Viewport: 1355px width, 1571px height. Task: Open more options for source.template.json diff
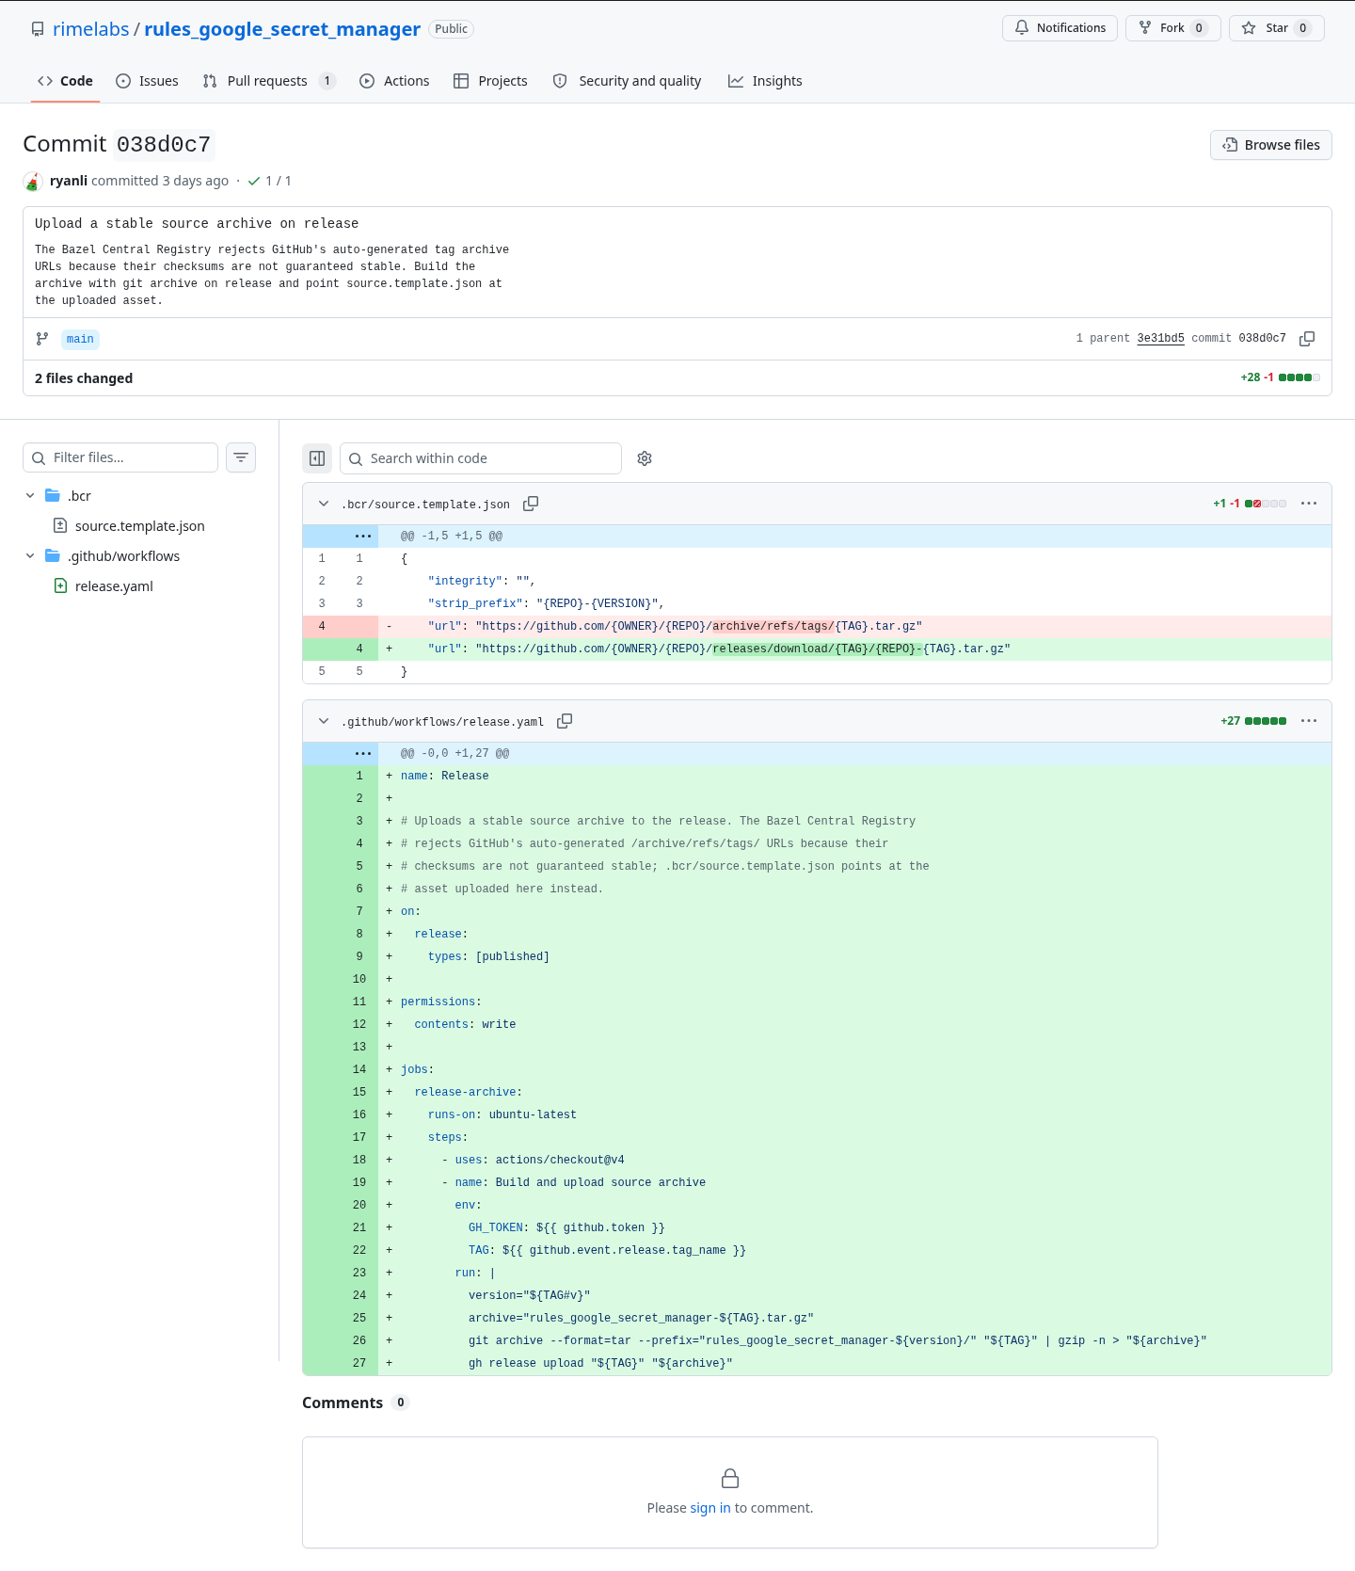click(1309, 504)
